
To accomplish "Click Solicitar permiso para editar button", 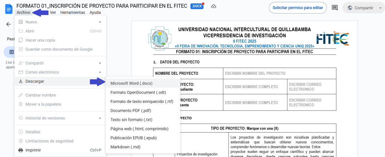I will click(297, 8).
